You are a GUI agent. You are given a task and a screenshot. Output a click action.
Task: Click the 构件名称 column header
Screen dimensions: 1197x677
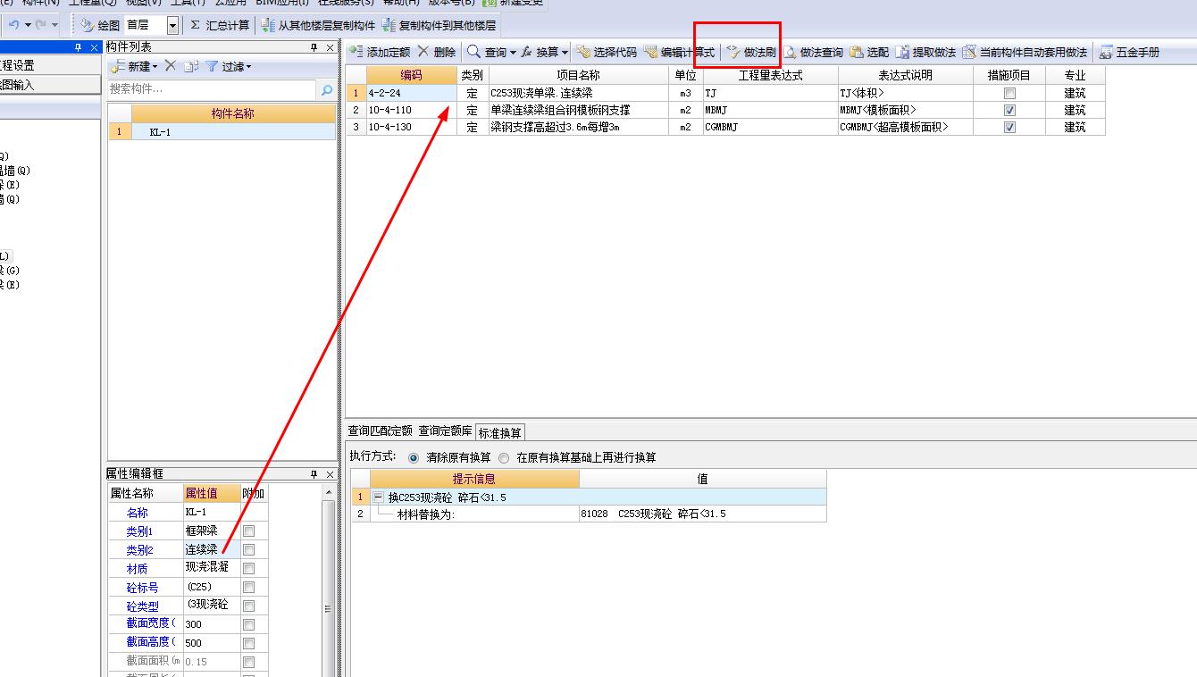[232, 113]
